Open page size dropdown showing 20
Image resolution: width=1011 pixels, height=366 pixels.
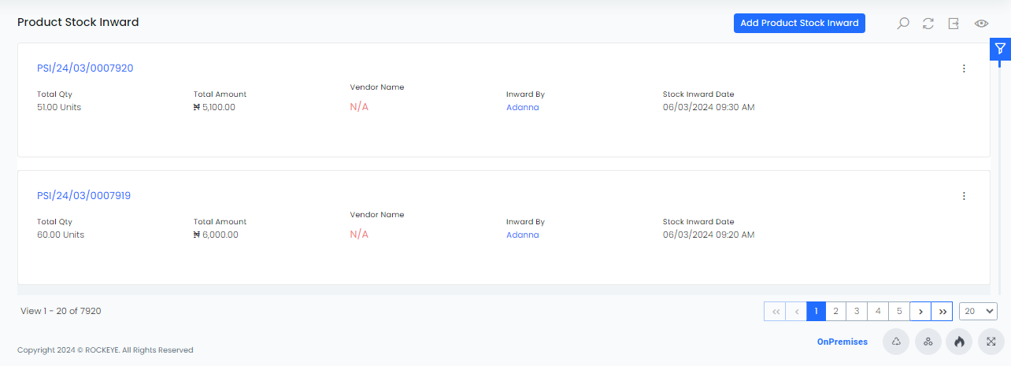[x=978, y=311]
